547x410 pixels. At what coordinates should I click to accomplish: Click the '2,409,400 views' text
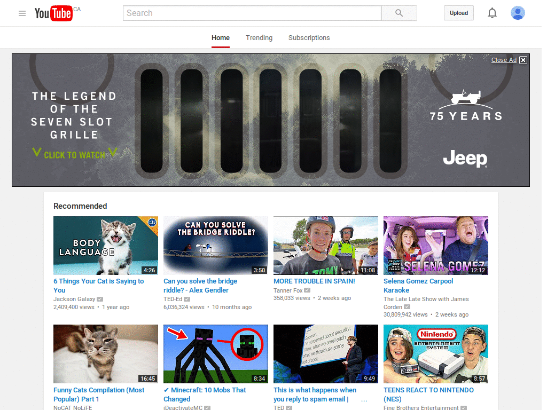(x=74, y=307)
